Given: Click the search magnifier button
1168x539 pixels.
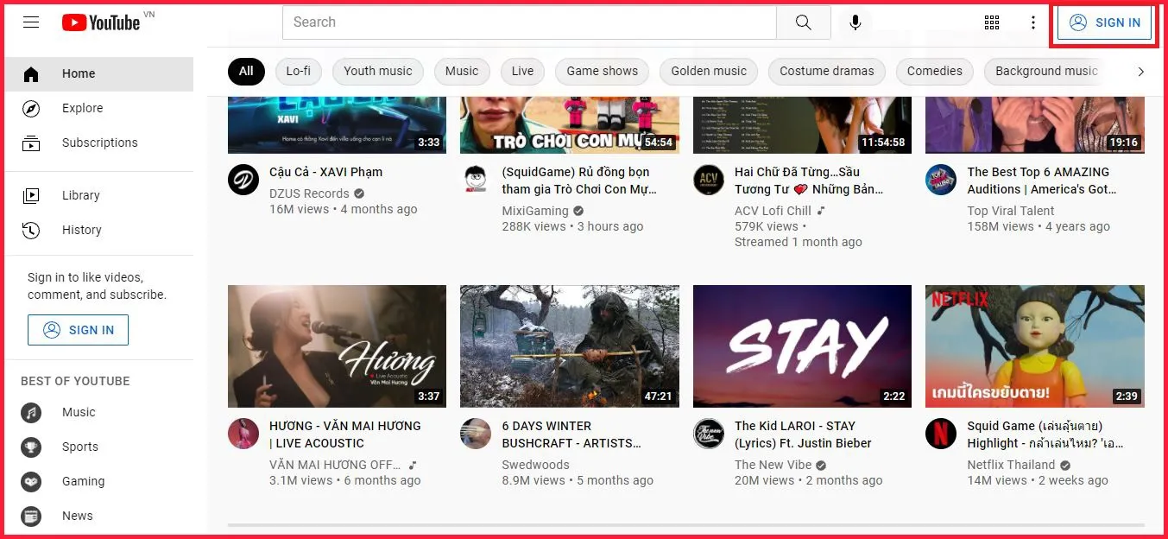Looking at the screenshot, I should [803, 22].
